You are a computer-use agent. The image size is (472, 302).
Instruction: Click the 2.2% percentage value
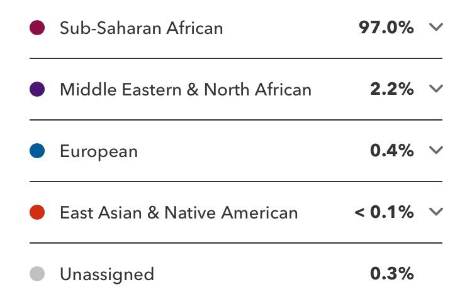coord(392,89)
